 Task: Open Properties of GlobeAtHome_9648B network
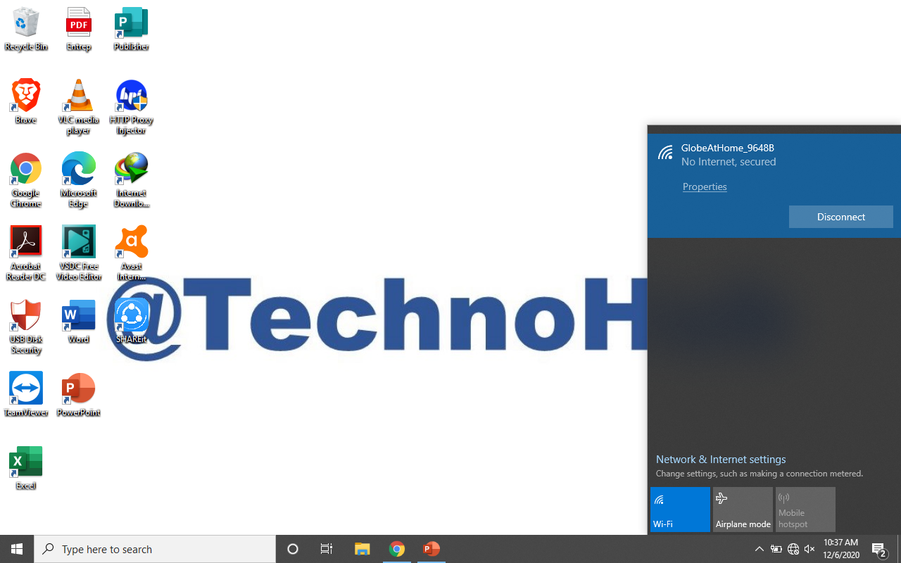pyautogui.click(x=705, y=186)
